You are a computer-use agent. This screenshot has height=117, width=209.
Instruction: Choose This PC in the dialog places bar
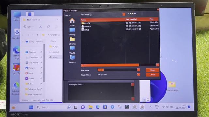coord(72,50)
